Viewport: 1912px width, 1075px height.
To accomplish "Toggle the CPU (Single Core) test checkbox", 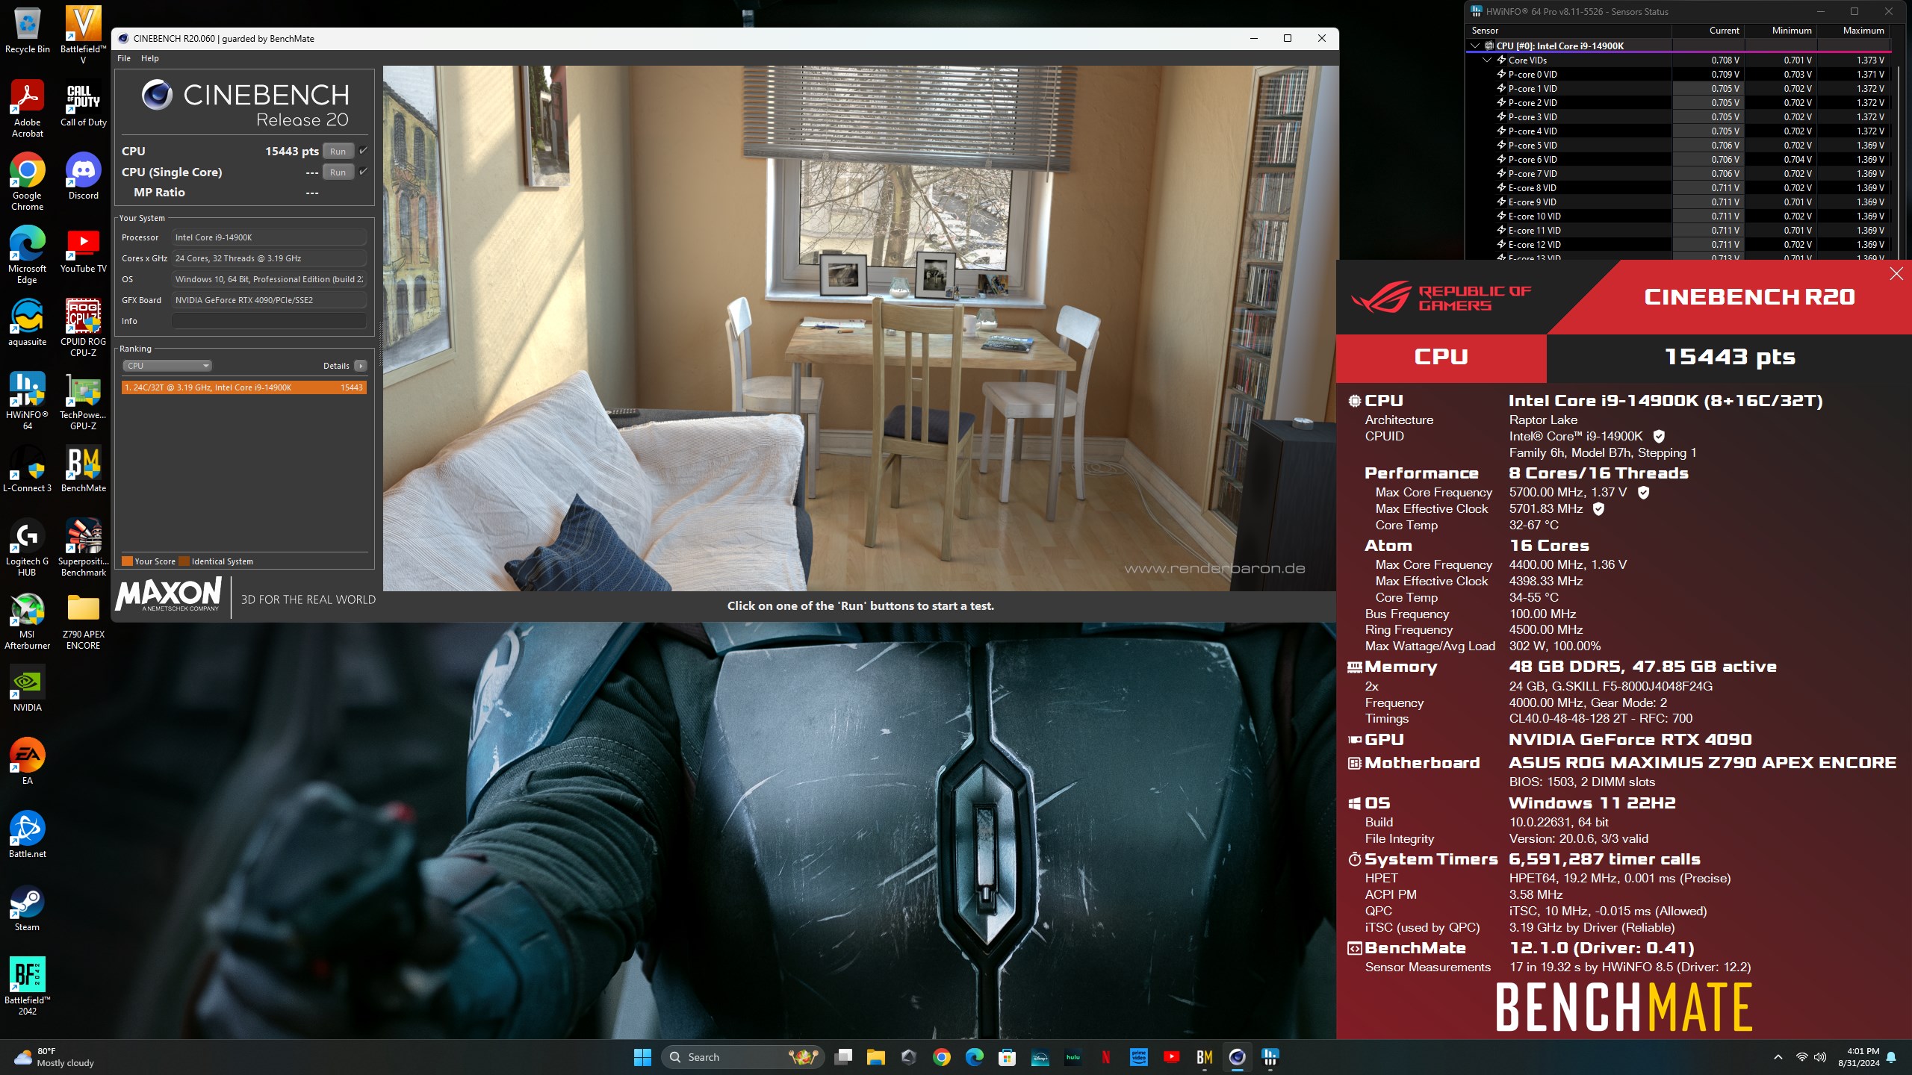I will 363,172.
